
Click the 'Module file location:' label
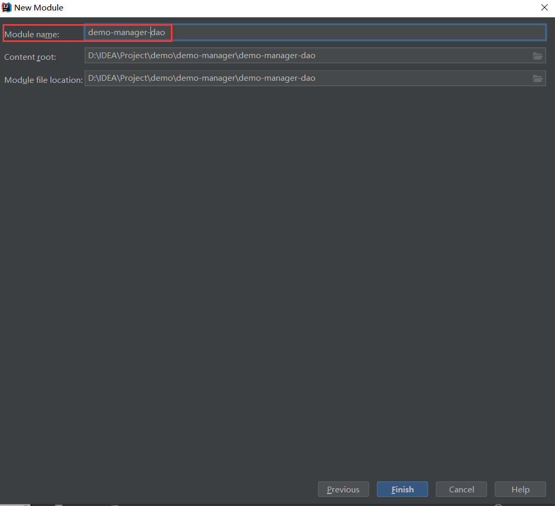[43, 80]
